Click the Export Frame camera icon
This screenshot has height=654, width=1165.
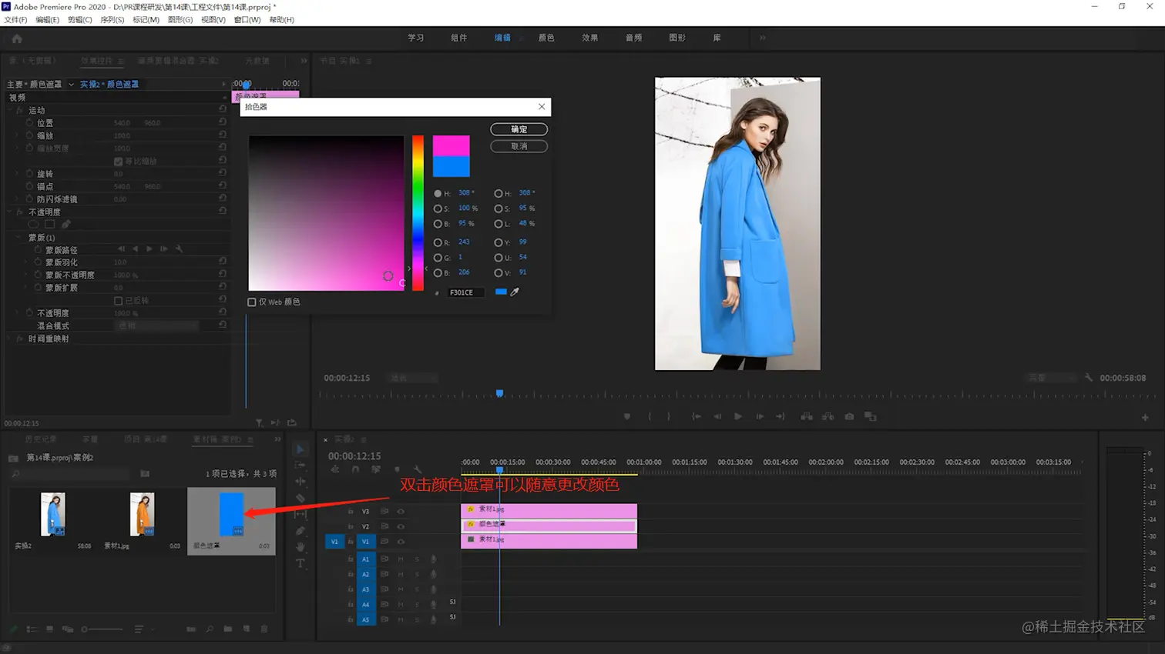tap(849, 416)
